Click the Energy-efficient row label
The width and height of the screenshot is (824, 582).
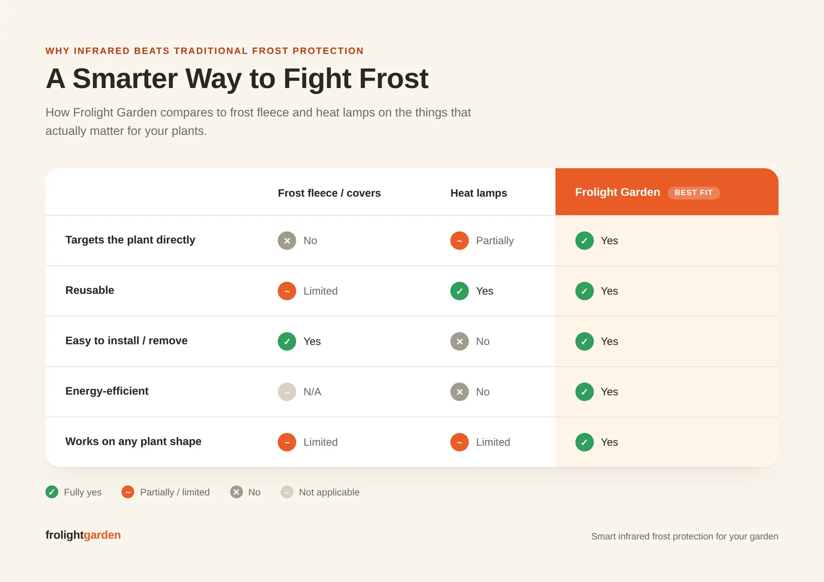[107, 391]
